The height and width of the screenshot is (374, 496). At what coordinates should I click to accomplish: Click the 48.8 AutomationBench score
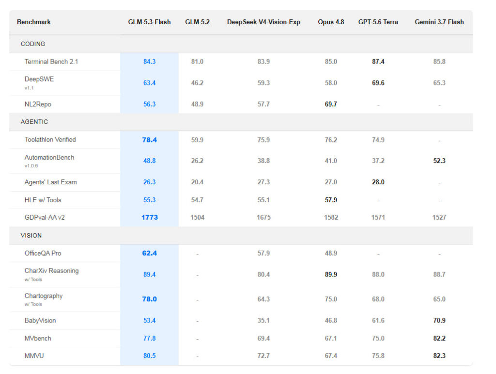click(149, 161)
